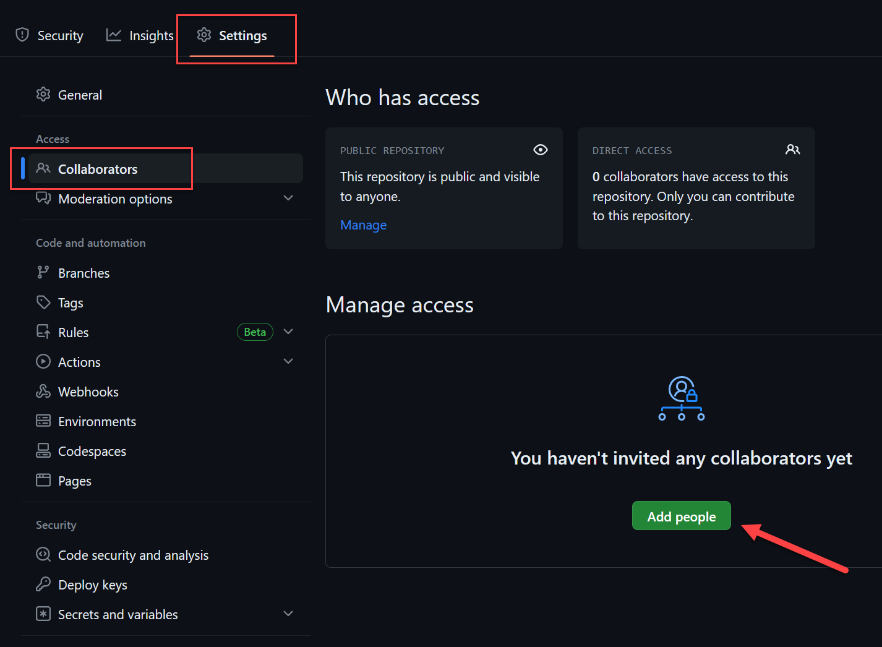Image resolution: width=882 pixels, height=647 pixels.
Task: Click the Manage link under Public Repository
Action: [x=363, y=225]
